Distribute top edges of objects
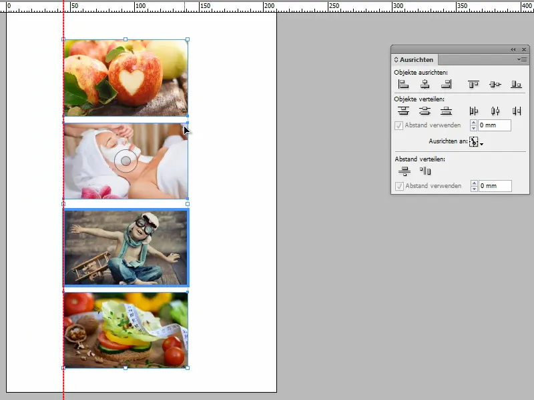Screen dimensions: 534x400 pyautogui.click(x=404, y=111)
